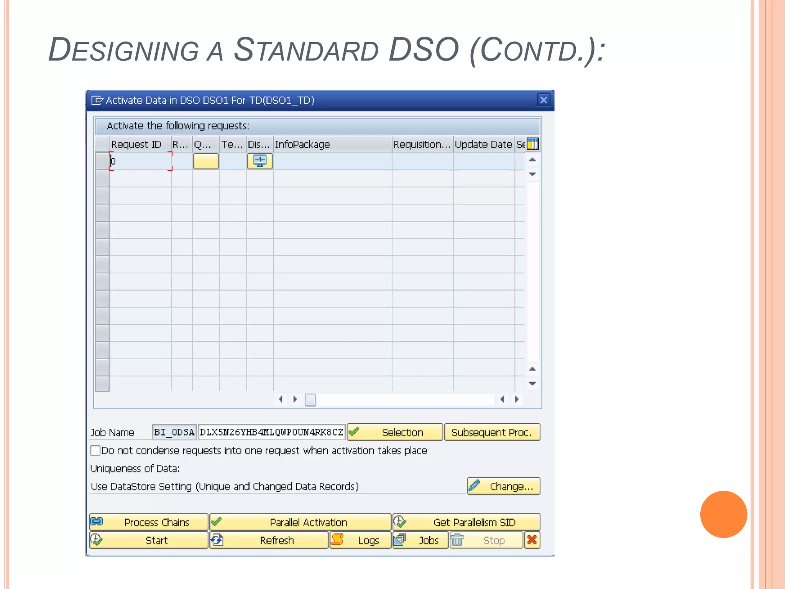Click the BI_ODSA job name field
Viewport: 785px width, 589px height.
point(174,432)
